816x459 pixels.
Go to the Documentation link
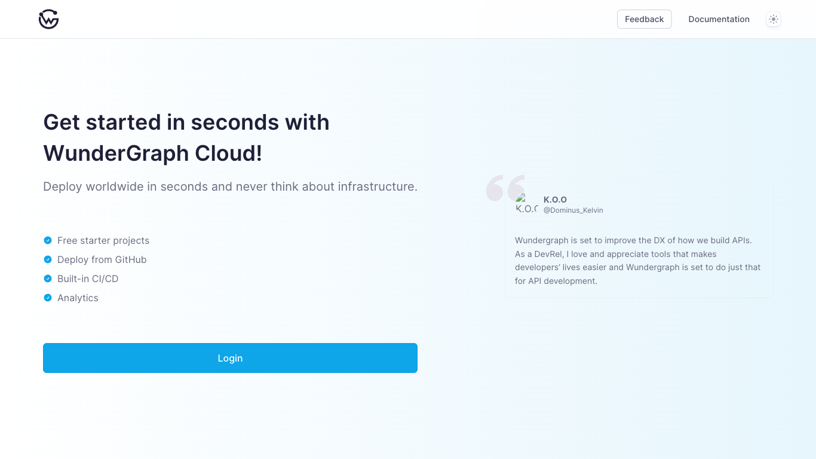719,19
